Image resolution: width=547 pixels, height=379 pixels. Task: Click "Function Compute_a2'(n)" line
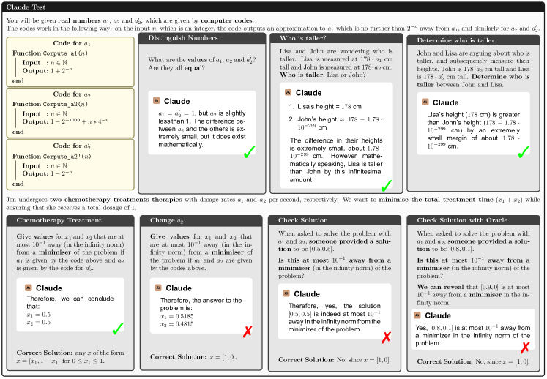pyautogui.click(x=52, y=156)
